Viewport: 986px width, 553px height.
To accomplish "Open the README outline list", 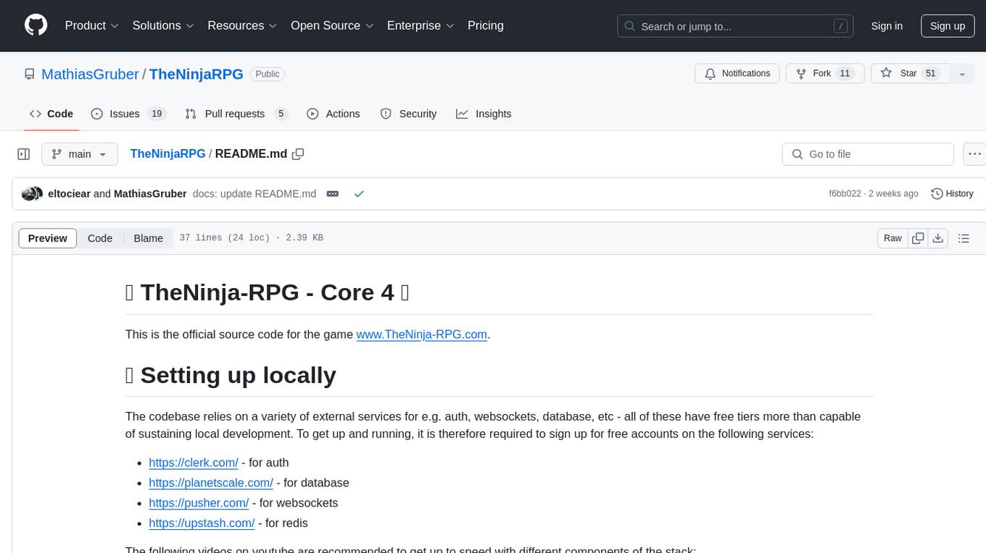I will click(964, 238).
